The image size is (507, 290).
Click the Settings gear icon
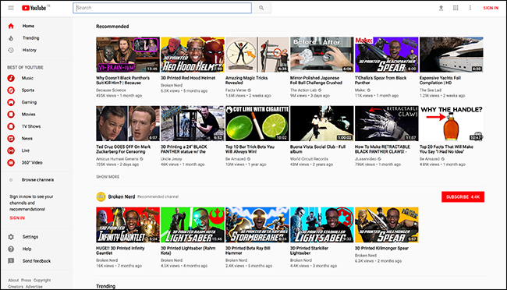pos(11,237)
